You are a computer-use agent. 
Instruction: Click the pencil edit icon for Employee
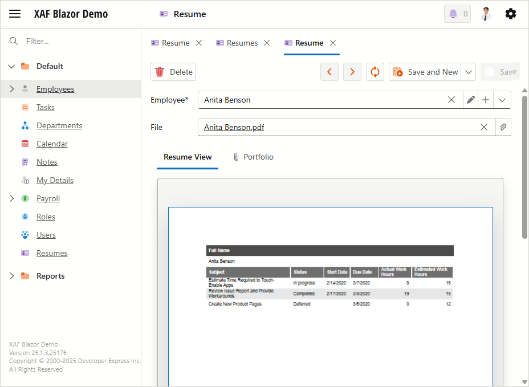[x=470, y=100]
